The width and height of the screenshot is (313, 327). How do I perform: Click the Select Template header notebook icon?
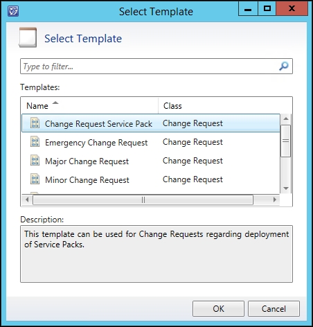[28, 37]
